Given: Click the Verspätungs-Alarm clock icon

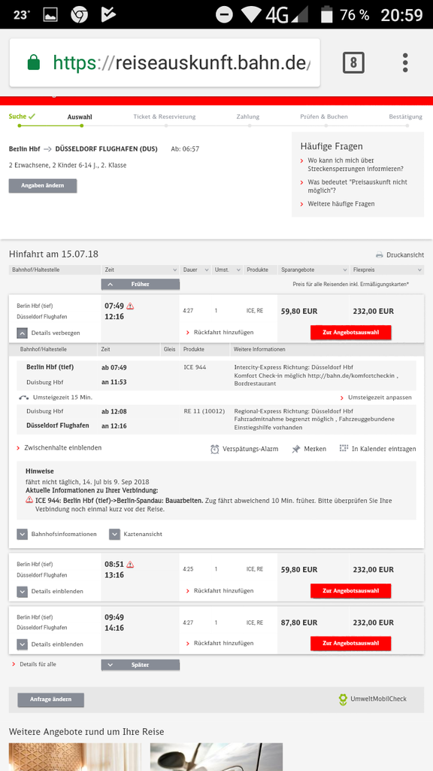Looking at the screenshot, I should pyautogui.click(x=214, y=449).
